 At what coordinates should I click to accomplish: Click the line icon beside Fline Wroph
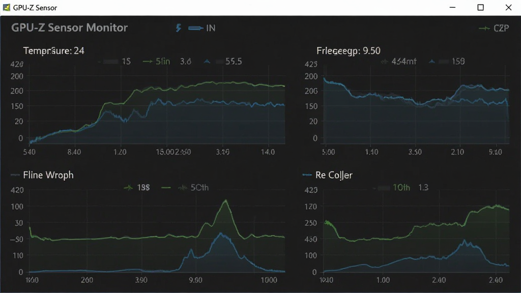click(15, 175)
